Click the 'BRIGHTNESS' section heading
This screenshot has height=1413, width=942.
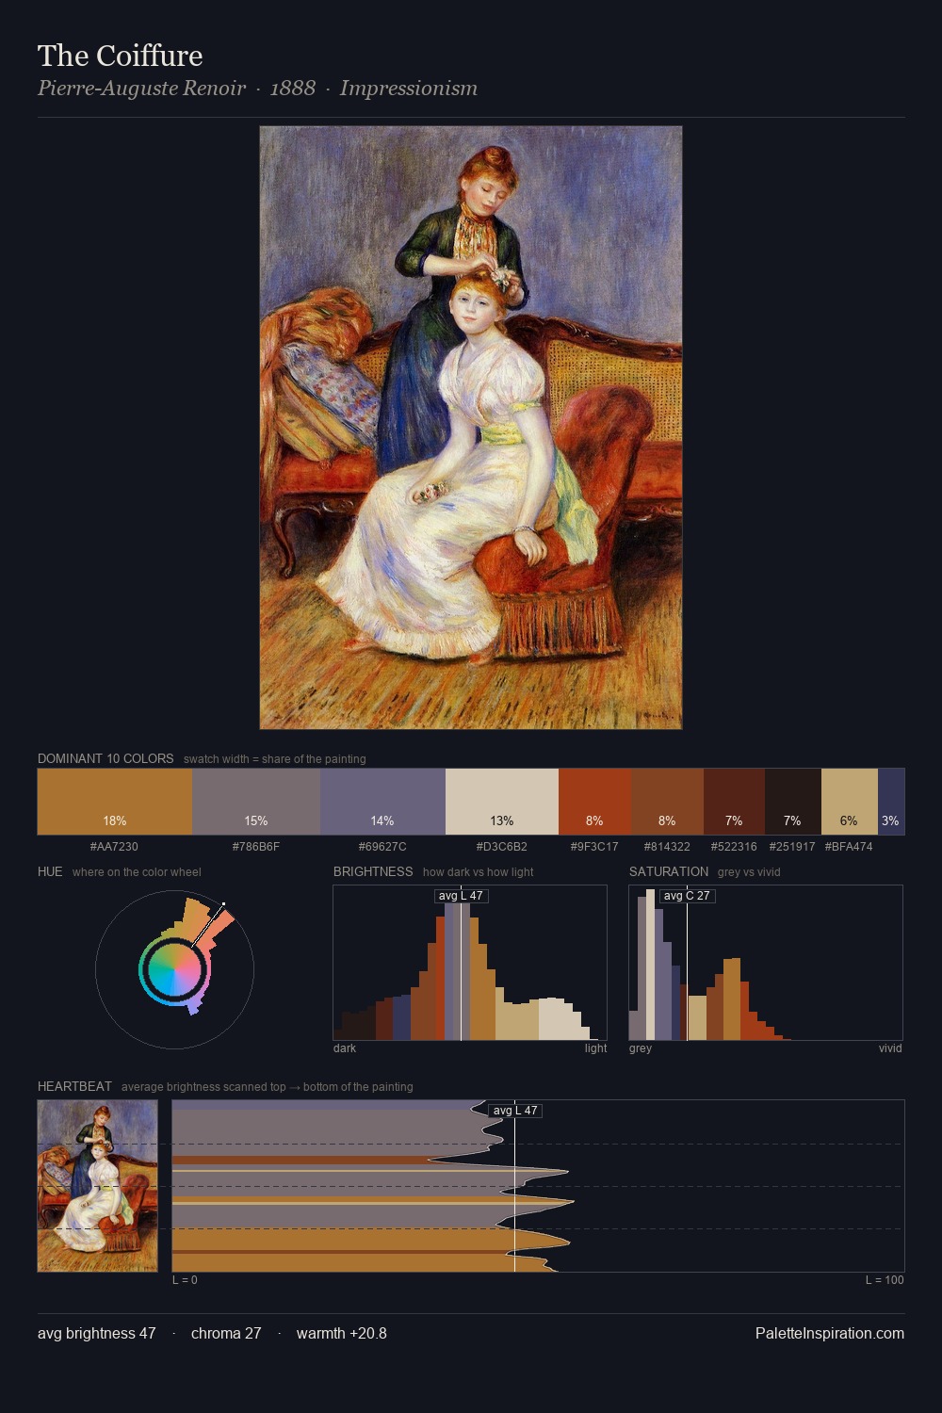click(x=373, y=871)
